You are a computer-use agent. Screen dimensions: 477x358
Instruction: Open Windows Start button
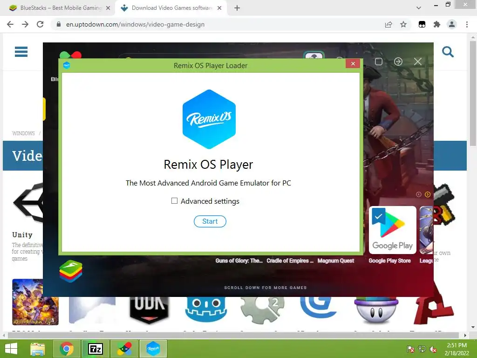click(11, 349)
